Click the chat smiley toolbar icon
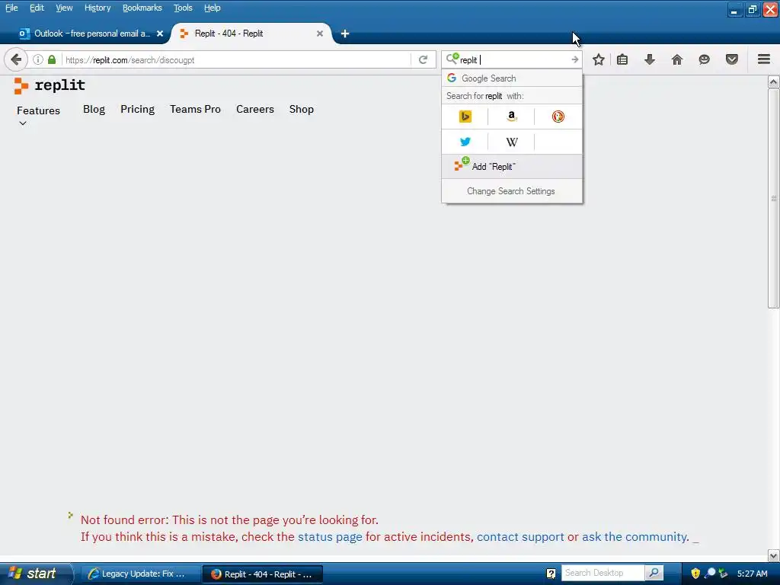 (x=704, y=59)
